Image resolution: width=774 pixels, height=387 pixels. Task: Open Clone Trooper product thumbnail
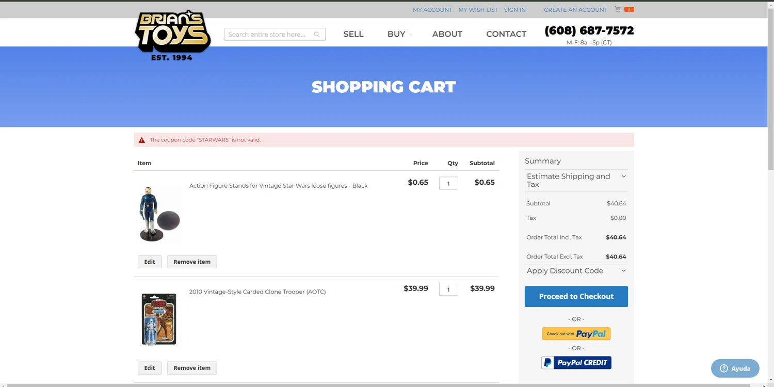[x=159, y=320]
